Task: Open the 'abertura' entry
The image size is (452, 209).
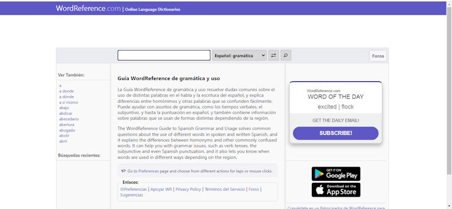Action: tap(67, 124)
